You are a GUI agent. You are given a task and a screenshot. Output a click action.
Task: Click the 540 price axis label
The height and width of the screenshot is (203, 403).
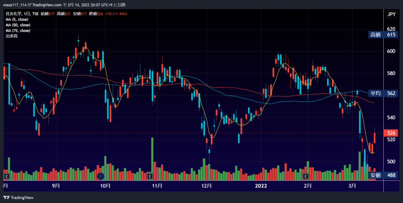pyautogui.click(x=391, y=118)
